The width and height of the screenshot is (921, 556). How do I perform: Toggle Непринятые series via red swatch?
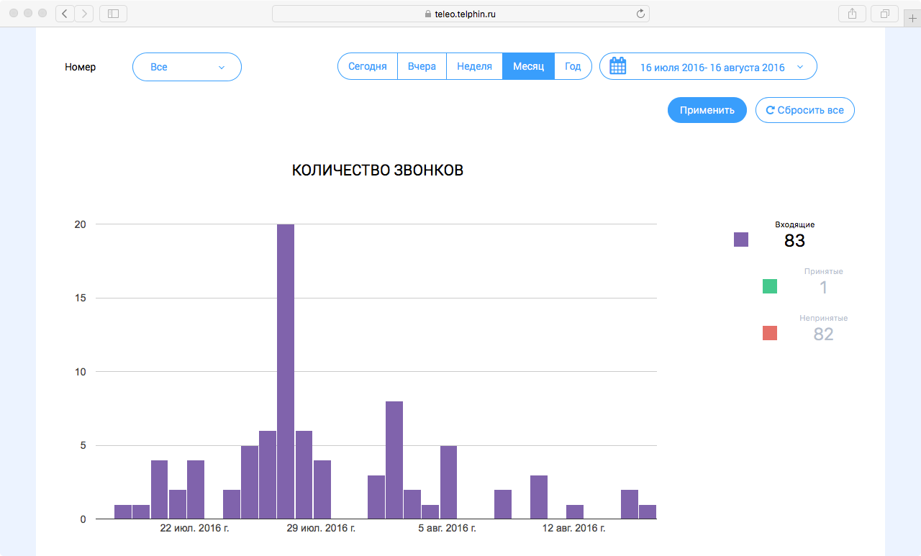tap(770, 333)
